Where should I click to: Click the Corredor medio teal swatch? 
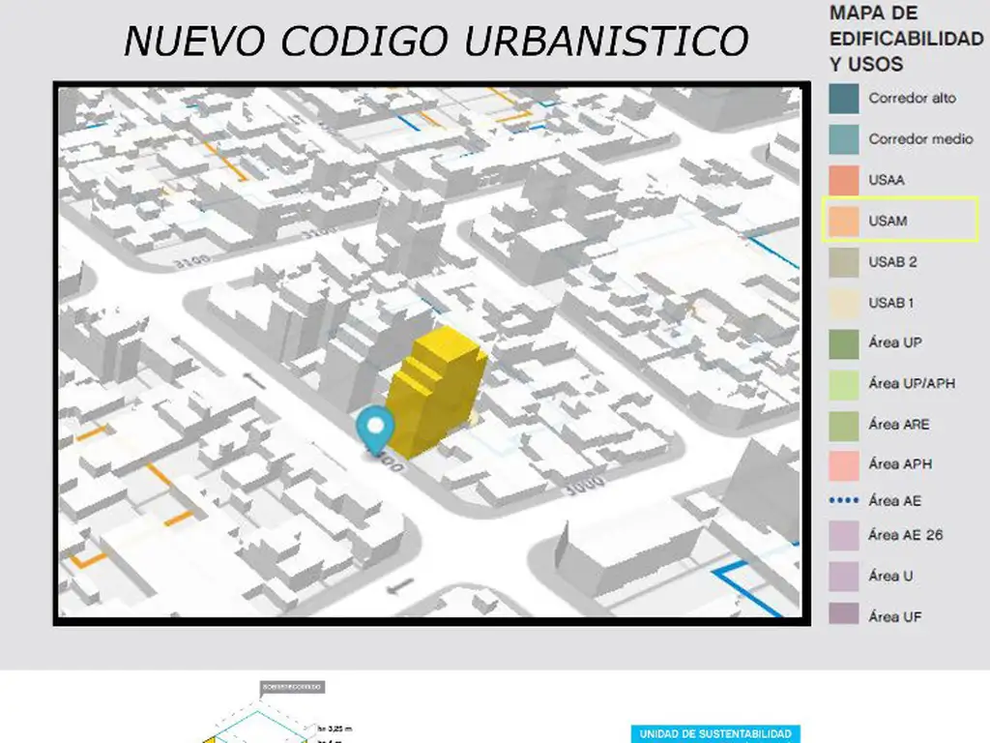point(843,139)
